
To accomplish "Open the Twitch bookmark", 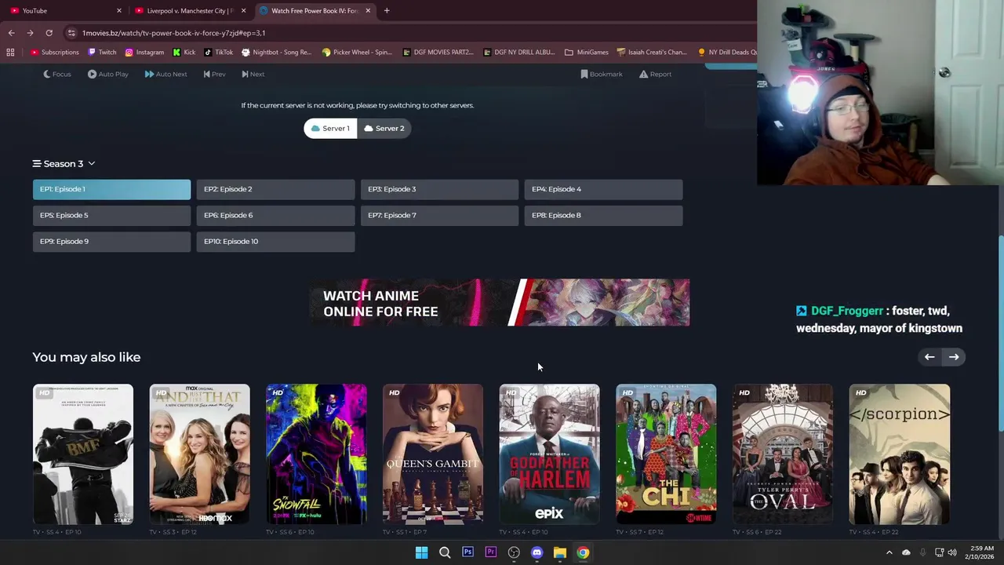I will 102,53.
